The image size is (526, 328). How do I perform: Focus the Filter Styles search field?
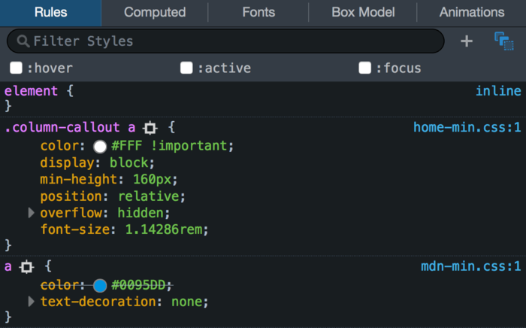[225, 41]
